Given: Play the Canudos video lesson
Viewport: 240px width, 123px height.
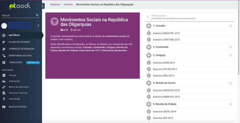Looking at the screenshot, I should 149,26.
